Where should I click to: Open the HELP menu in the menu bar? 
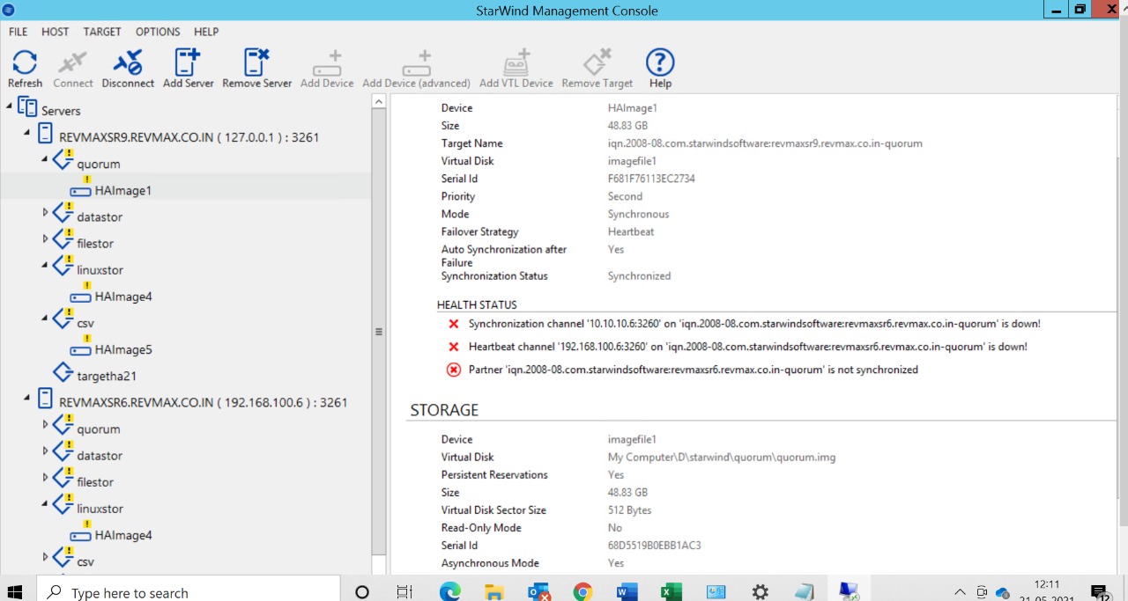pyautogui.click(x=206, y=32)
